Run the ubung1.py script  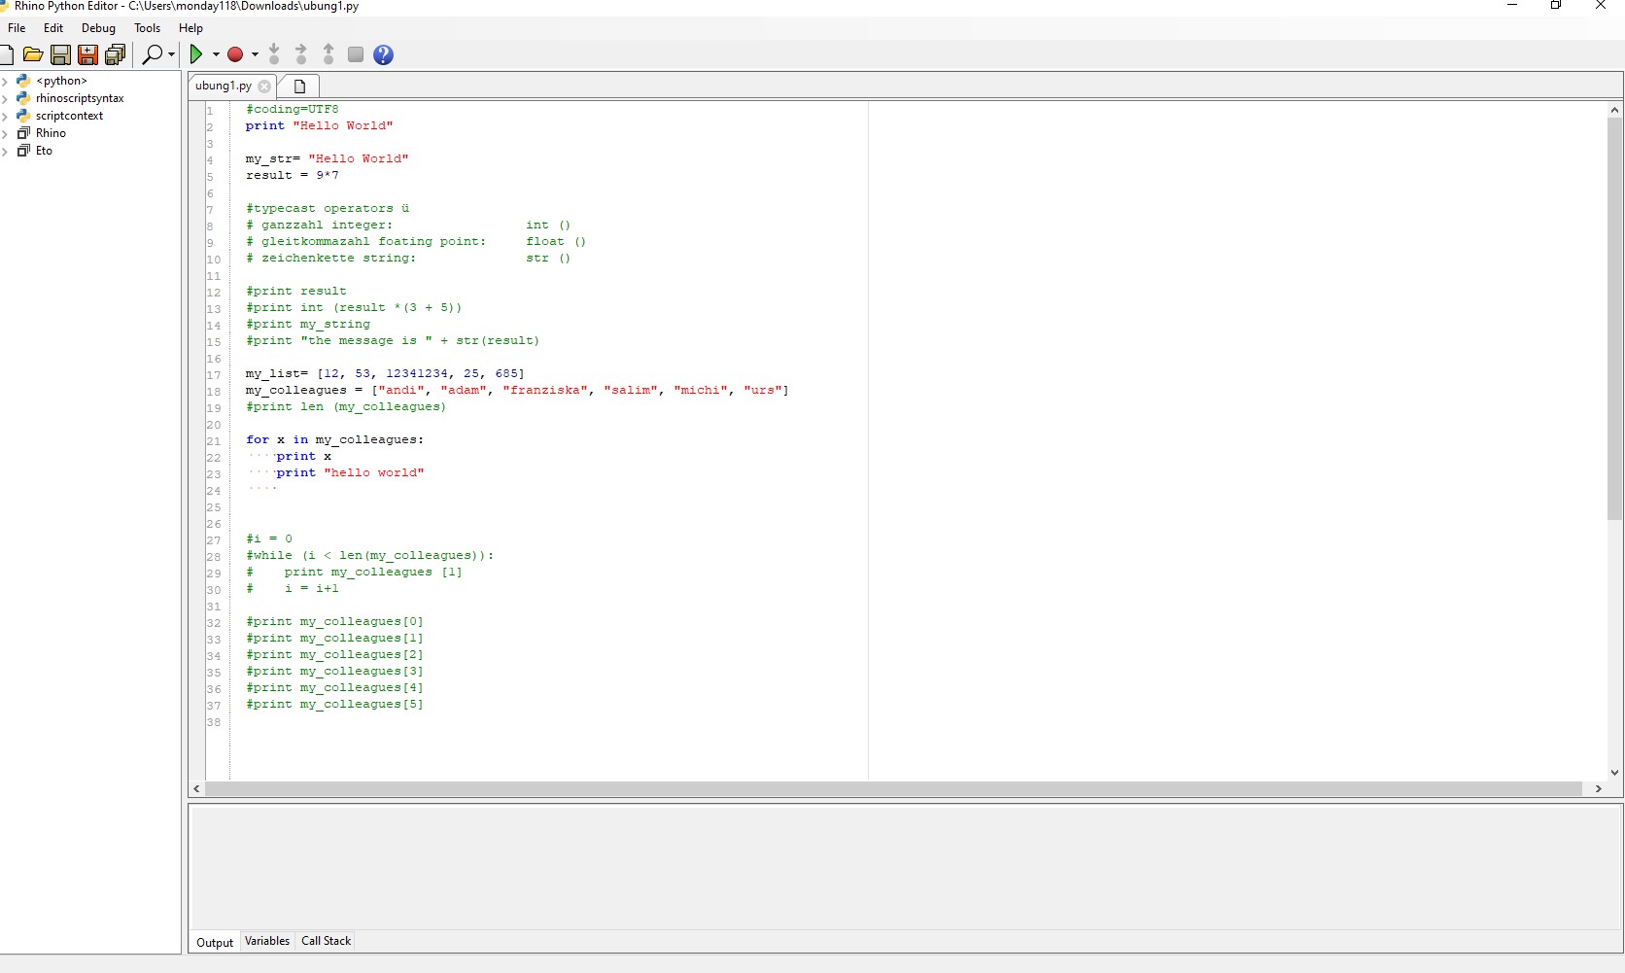pos(197,54)
